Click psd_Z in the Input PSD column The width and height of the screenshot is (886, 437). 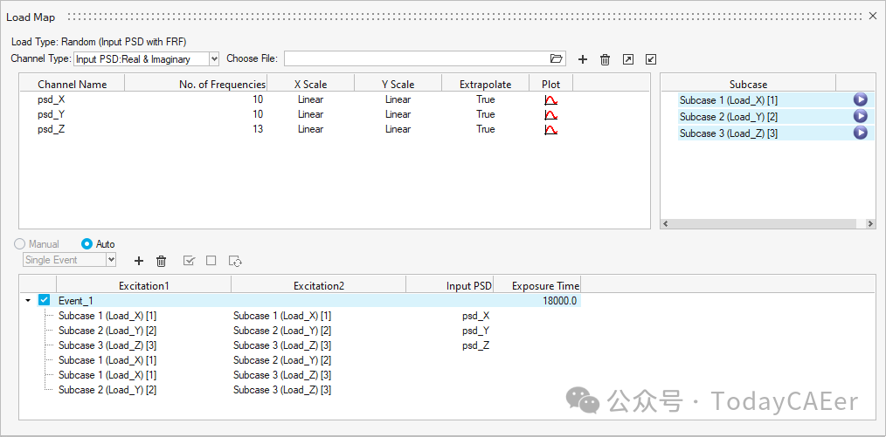[x=476, y=345]
